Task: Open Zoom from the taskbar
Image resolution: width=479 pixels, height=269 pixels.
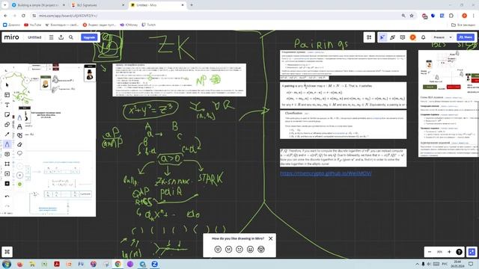Action: [155, 264]
